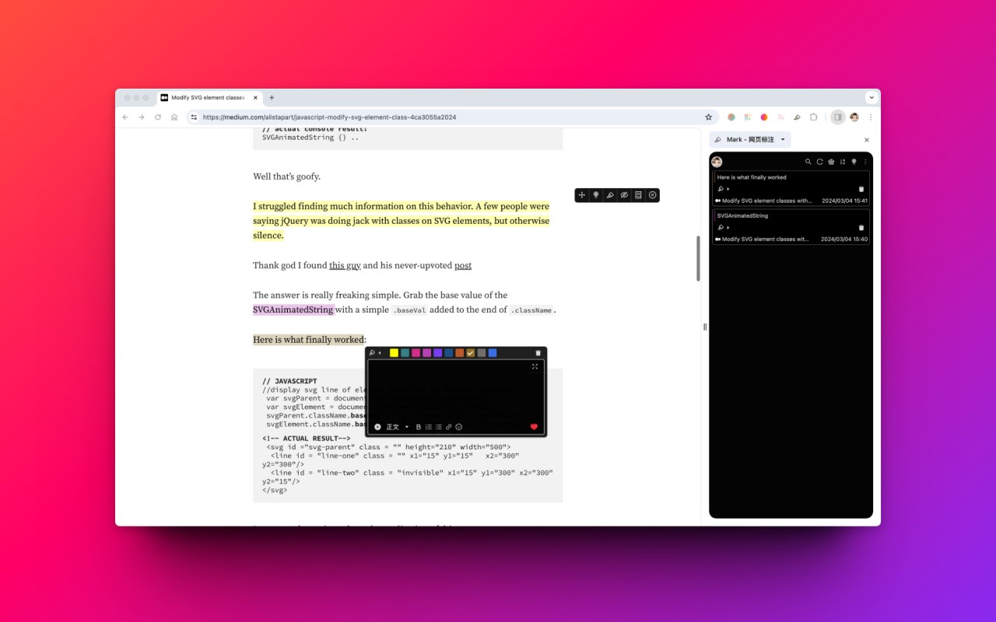Open the never-upvoted 'post' link
This screenshot has width=996, height=622.
(x=463, y=265)
